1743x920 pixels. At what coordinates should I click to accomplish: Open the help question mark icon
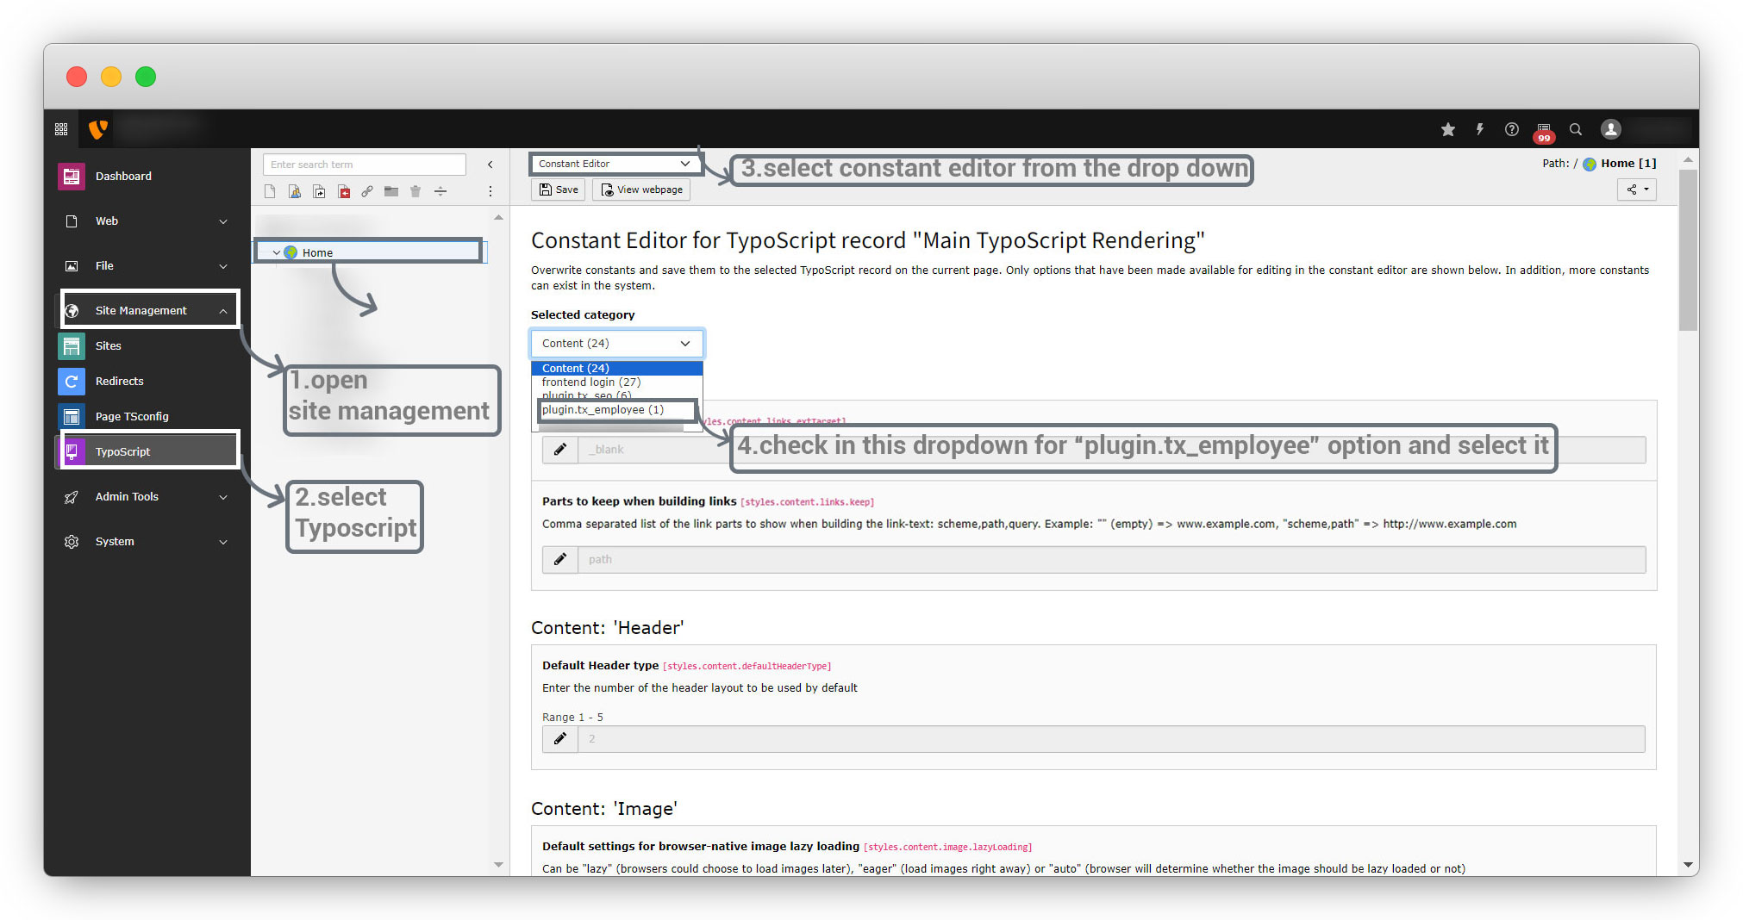click(x=1511, y=129)
